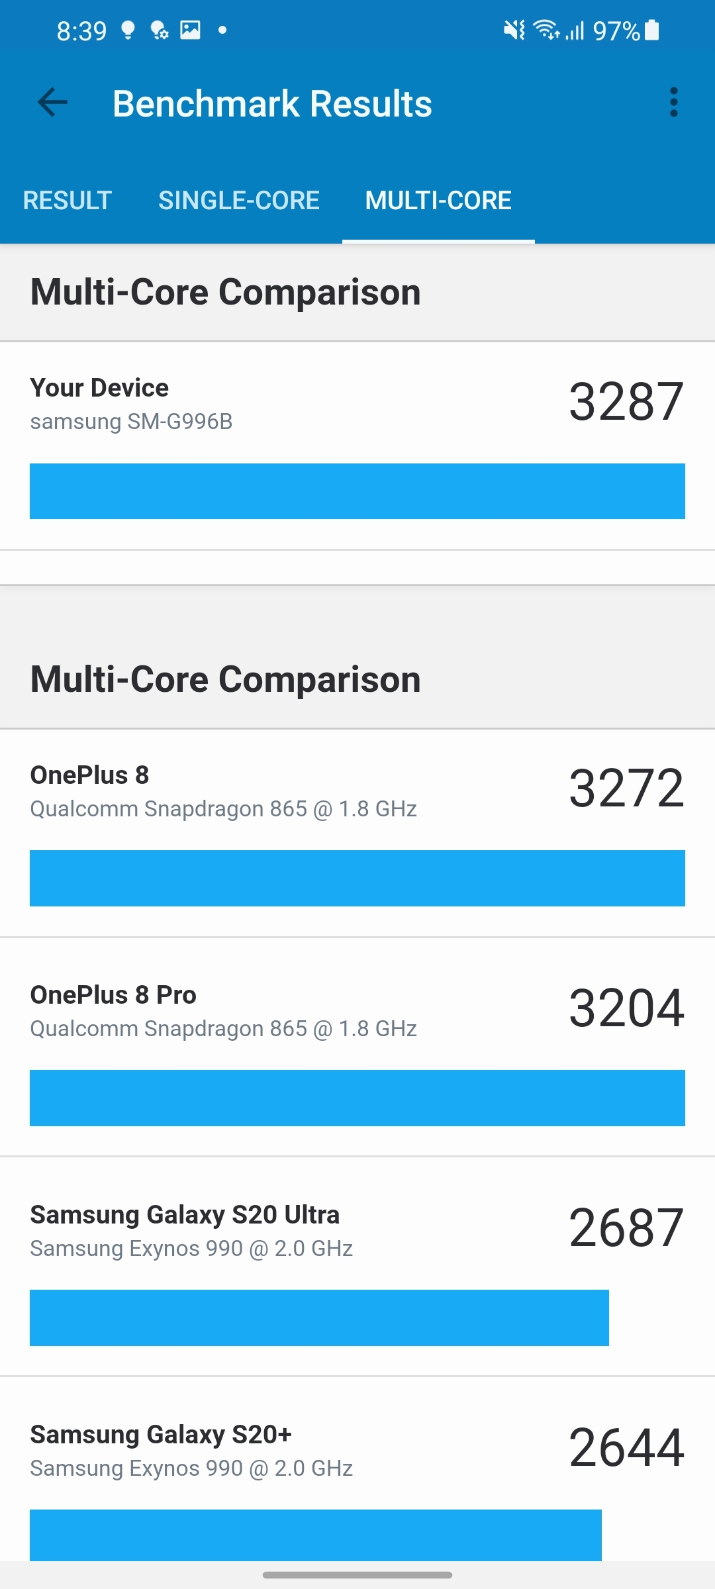The width and height of the screenshot is (715, 1589).
Task: Tap the muted sound status icon
Action: (514, 30)
